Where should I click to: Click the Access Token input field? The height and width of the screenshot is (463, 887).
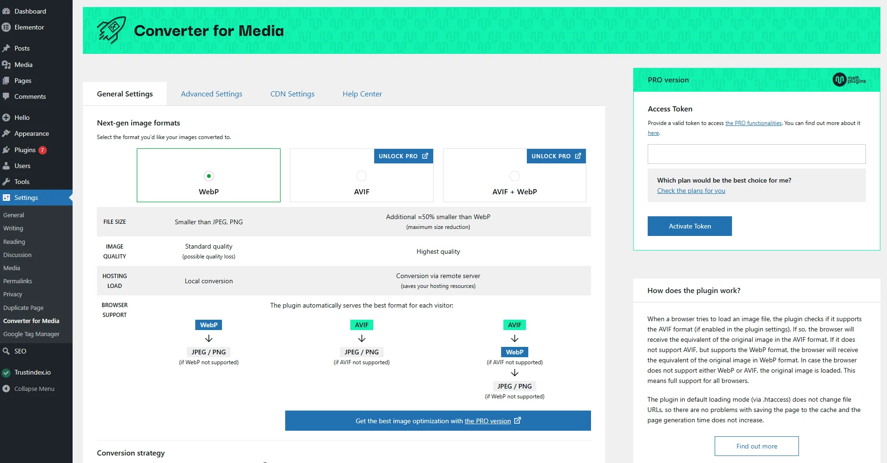[756, 154]
